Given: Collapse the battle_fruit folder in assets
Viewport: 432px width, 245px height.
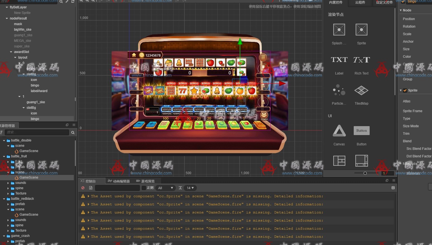Looking at the screenshot, I should pos(4,157).
